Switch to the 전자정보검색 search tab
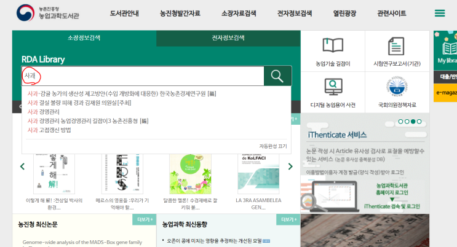Viewport: 457px width, 247px height. [228, 38]
